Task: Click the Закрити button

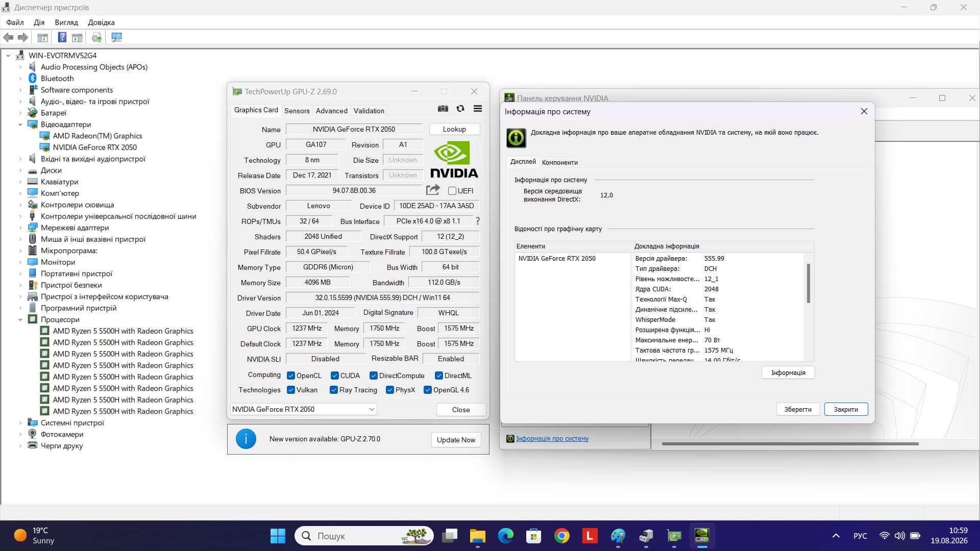Action: tap(846, 409)
